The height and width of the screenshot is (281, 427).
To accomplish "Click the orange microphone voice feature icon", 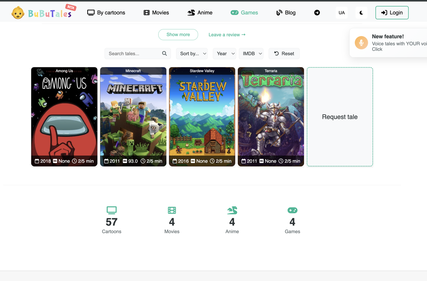I will point(361,43).
